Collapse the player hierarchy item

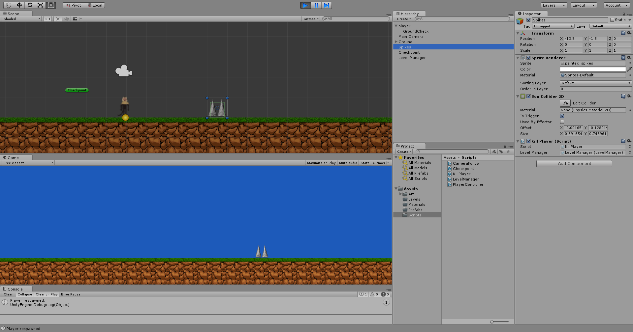tap(396, 26)
